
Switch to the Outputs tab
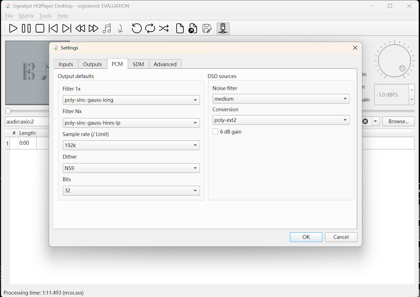[93, 64]
